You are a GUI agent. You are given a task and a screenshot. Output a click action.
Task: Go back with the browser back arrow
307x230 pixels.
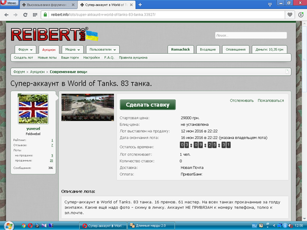coord(6,15)
